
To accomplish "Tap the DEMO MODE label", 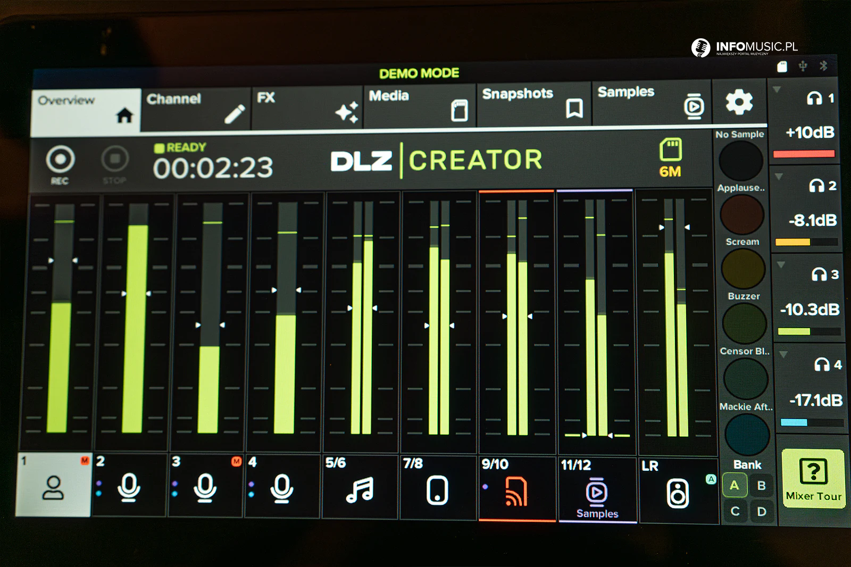I will (419, 73).
